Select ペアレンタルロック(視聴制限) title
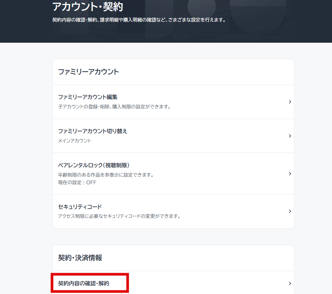The width and height of the screenshot is (332, 294). 94,165
